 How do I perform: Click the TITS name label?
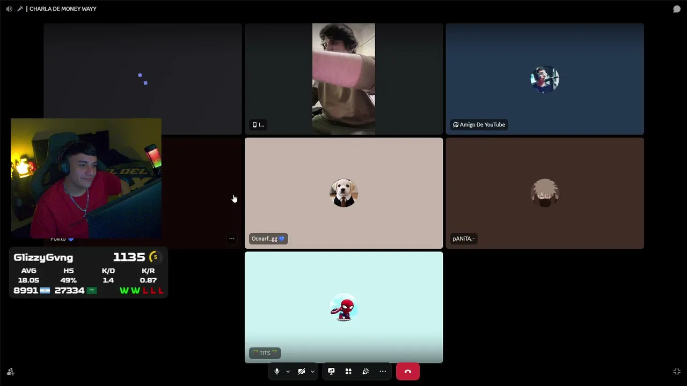tap(265, 353)
